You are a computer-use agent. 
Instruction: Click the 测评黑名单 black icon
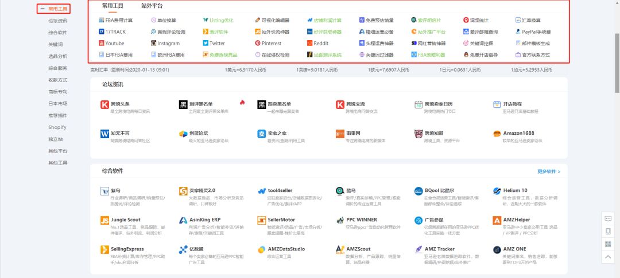(x=183, y=105)
